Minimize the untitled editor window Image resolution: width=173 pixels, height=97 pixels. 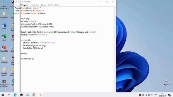[101, 2]
